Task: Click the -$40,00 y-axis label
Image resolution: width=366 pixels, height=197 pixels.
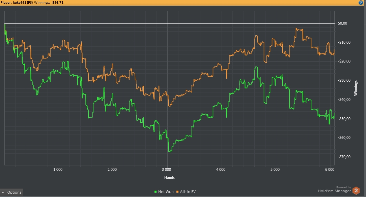Action: pyautogui.click(x=344, y=100)
